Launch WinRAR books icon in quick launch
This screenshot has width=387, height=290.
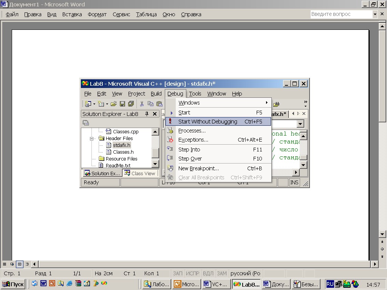[x=78, y=284]
